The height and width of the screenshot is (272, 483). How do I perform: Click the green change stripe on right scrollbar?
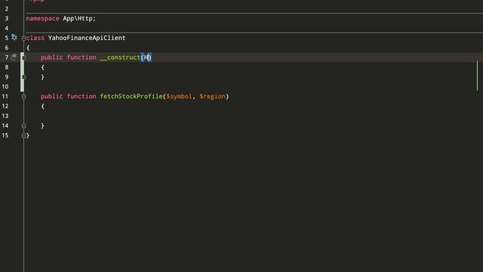point(478,76)
